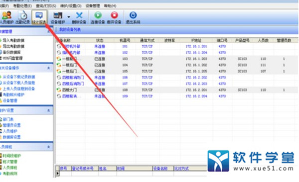Open 数据库设置 in sidebar
The width and height of the screenshot is (299, 182).
coord(11,137)
